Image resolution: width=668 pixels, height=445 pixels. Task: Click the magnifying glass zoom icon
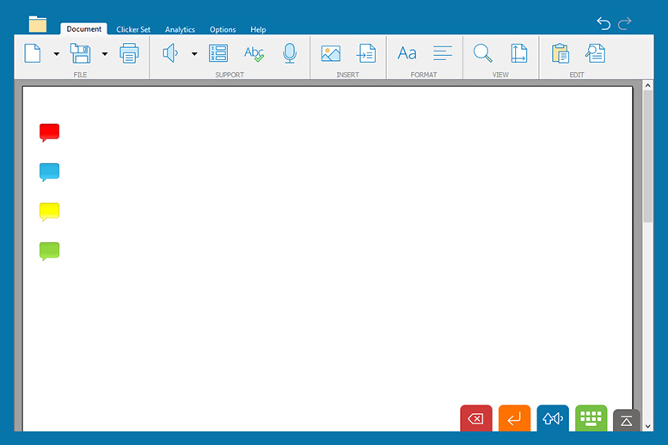(483, 53)
